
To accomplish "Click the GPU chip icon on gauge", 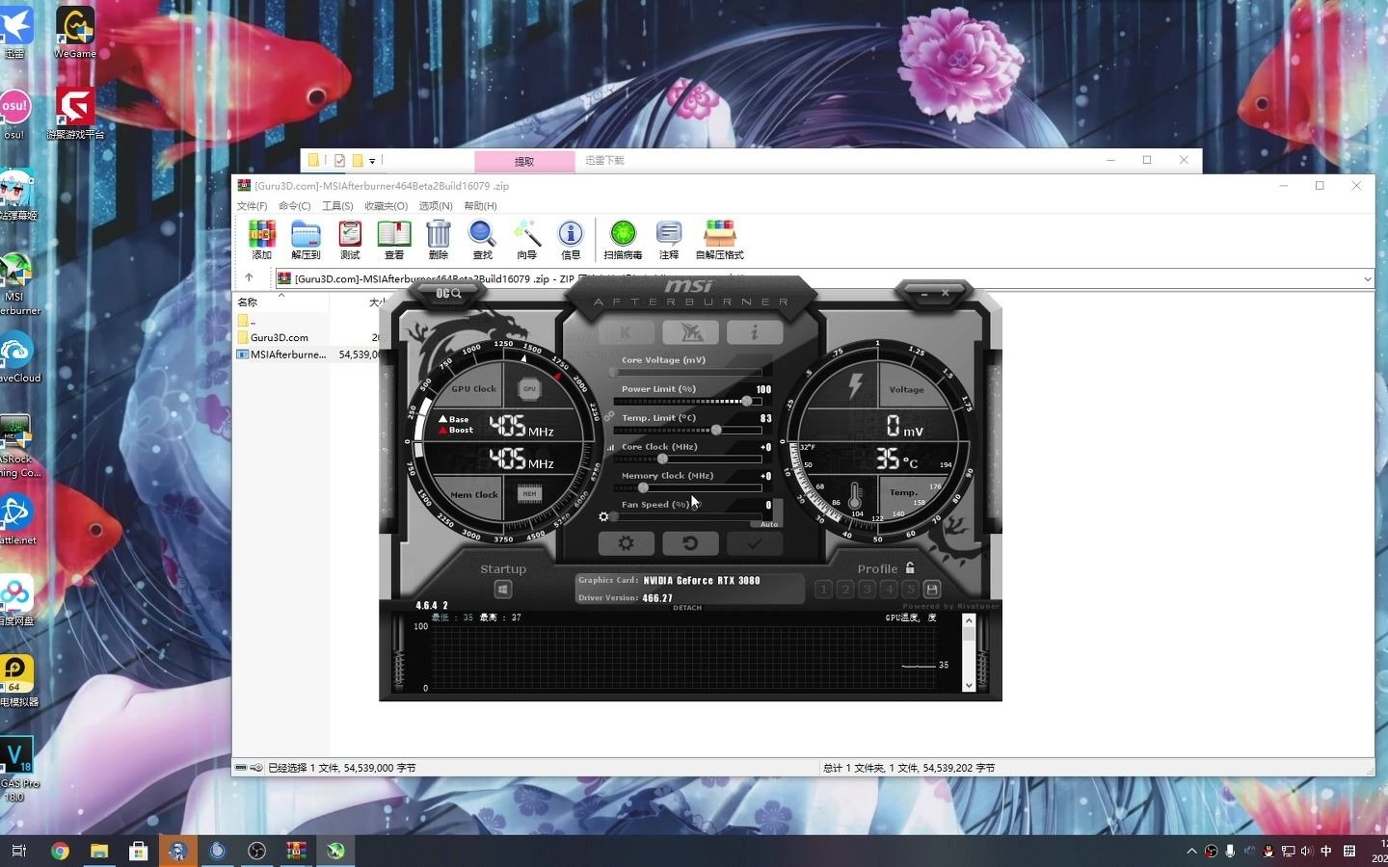I will pos(529,389).
